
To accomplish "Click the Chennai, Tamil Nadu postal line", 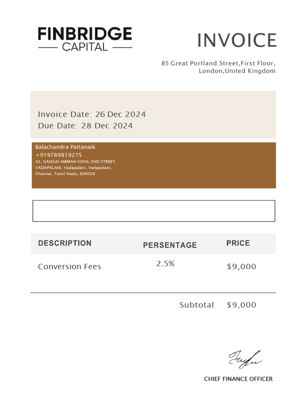I will click(x=65, y=174).
